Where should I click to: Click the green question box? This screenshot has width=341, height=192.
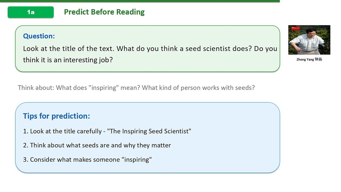pyautogui.click(x=147, y=49)
